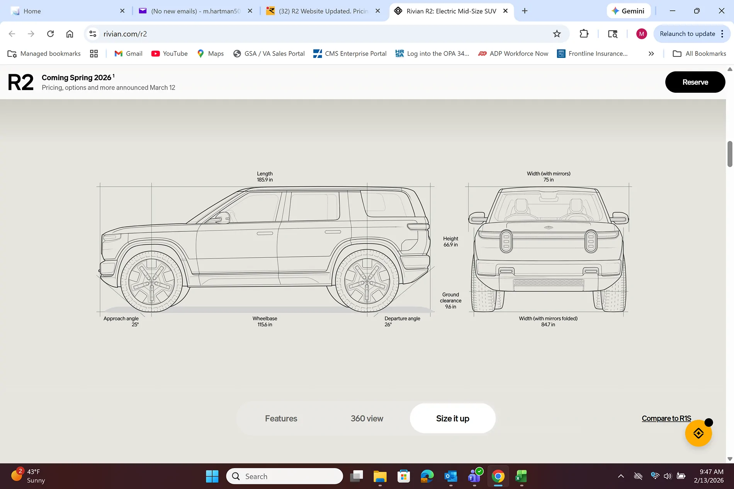Click the page vertical scrollbar thumb
The width and height of the screenshot is (734, 489).
(730, 154)
